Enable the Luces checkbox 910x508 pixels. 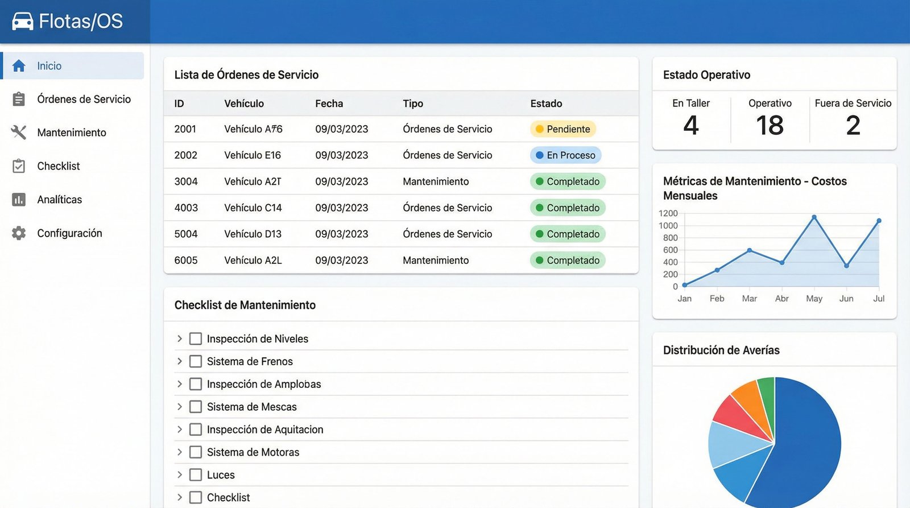click(x=196, y=475)
